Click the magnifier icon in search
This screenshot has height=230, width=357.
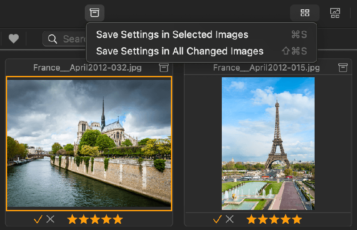coord(52,39)
